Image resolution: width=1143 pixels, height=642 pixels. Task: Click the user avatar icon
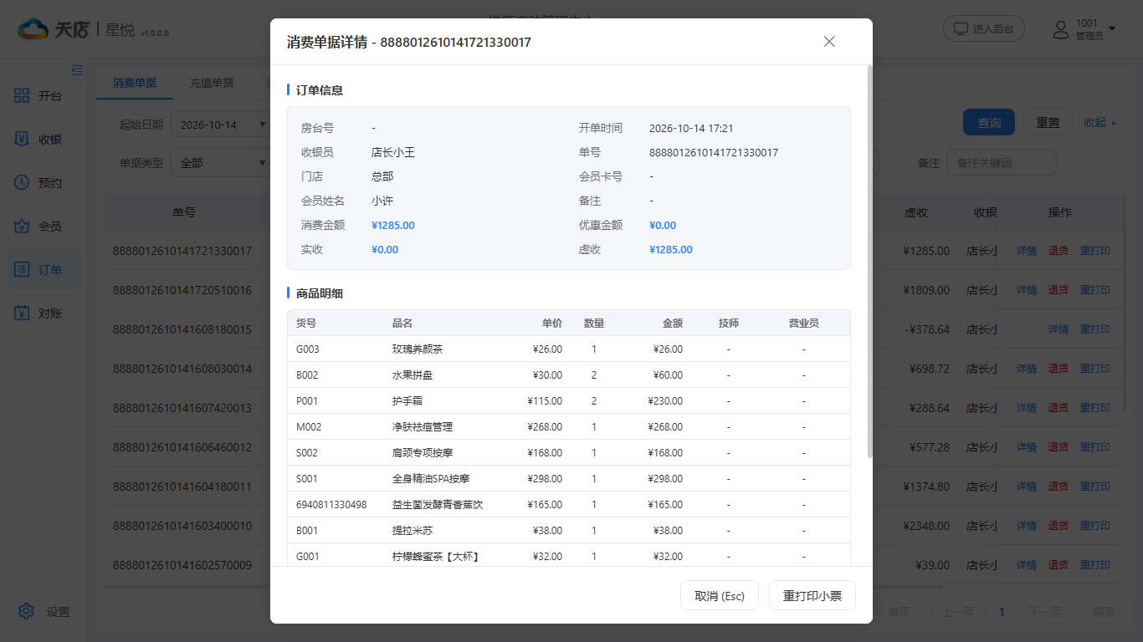(x=1061, y=30)
